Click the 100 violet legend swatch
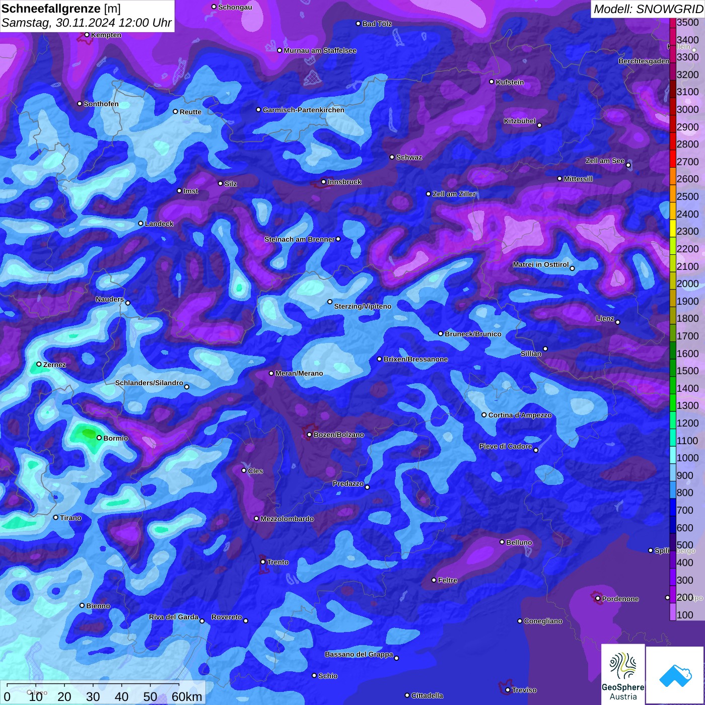This screenshot has height=705, width=705. 673,613
